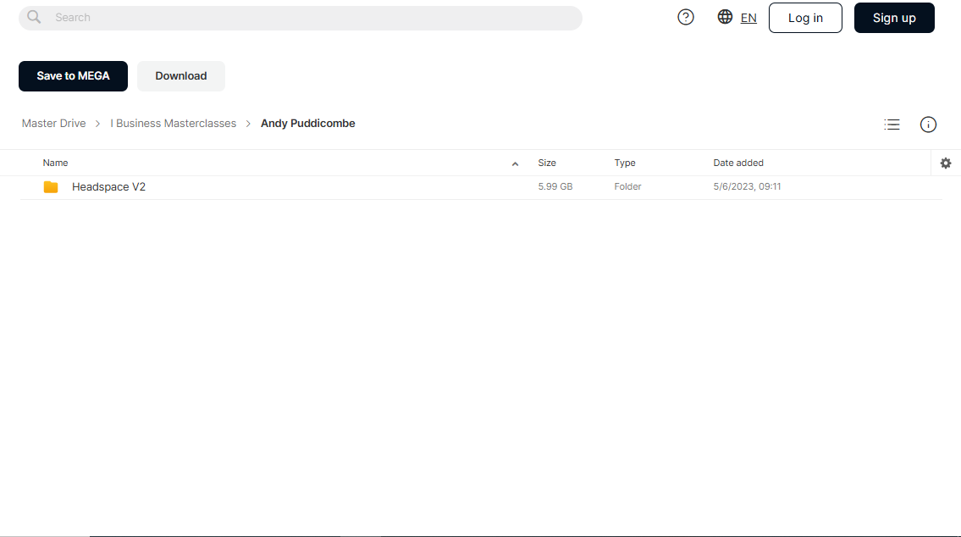Toggle name sort order arrow
The height and width of the screenshot is (537, 961).
point(515,163)
